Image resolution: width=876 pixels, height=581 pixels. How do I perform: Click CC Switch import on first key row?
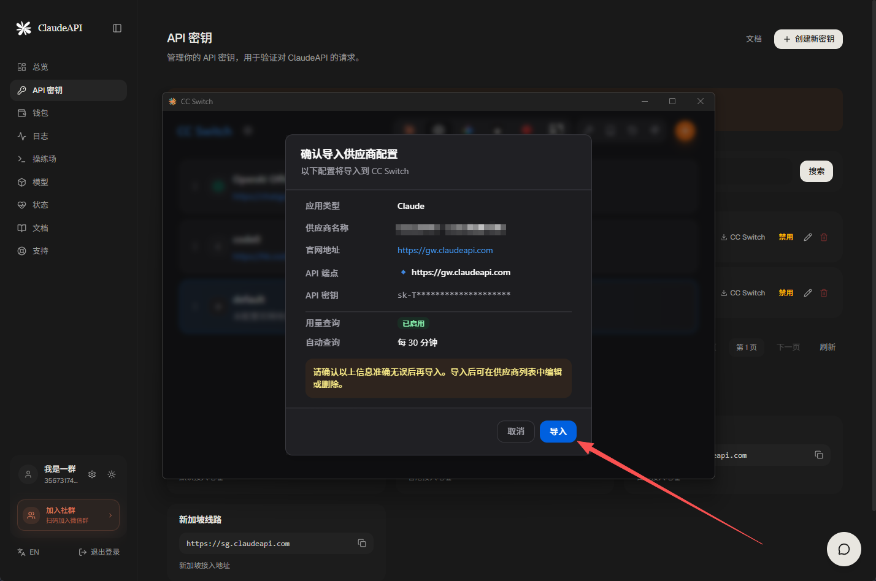743,237
